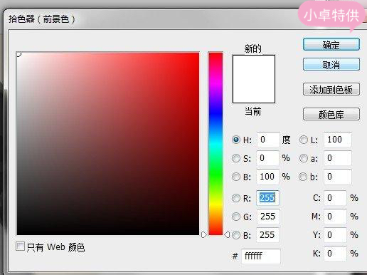Click the Y yellow percent field

335,235
